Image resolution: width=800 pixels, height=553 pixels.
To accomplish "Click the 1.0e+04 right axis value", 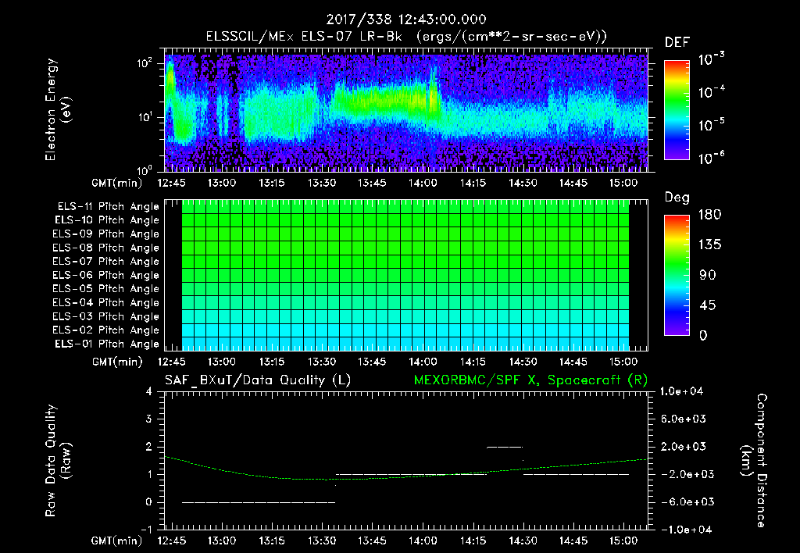I will 681,391.
